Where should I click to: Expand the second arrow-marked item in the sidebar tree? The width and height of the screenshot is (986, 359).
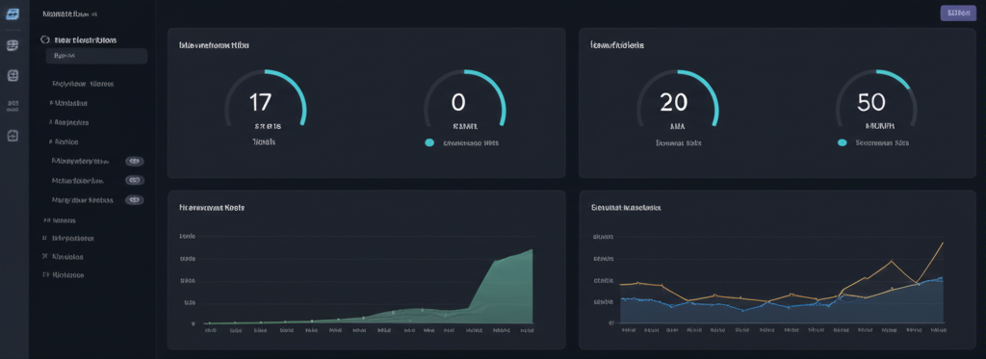coord(68,122)
